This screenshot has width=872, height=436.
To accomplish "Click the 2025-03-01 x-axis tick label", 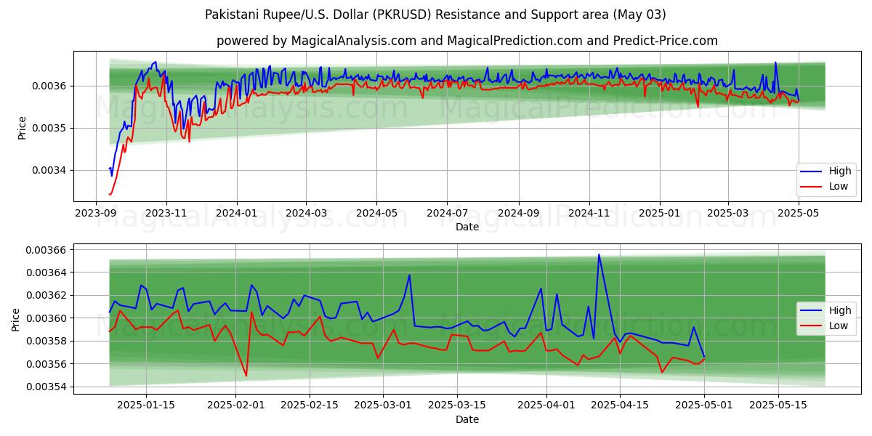I will coord(384,405).
